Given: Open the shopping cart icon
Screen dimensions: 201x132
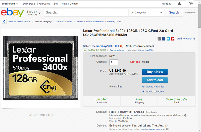Looking at the screenshot, I should (191, 4).
